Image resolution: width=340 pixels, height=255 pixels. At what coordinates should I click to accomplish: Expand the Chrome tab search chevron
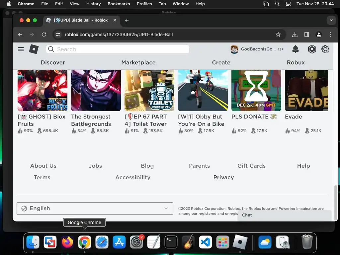point(331,20)
